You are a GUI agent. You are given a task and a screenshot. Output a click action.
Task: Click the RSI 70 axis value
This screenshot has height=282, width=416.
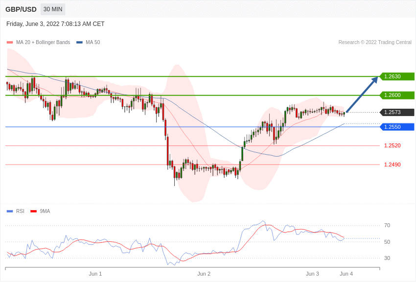tap(387, 225)
